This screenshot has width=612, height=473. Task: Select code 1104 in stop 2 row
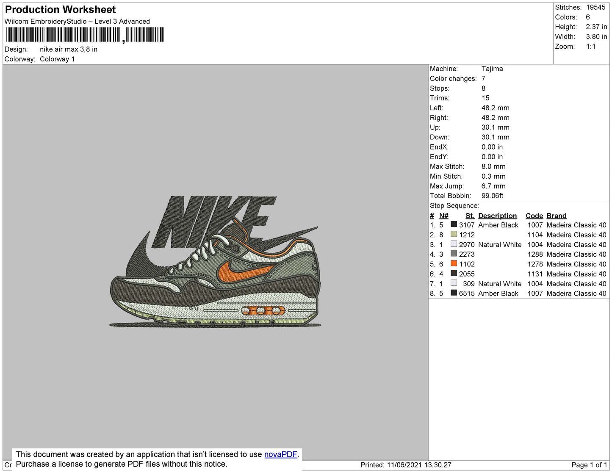click(535, 235)
